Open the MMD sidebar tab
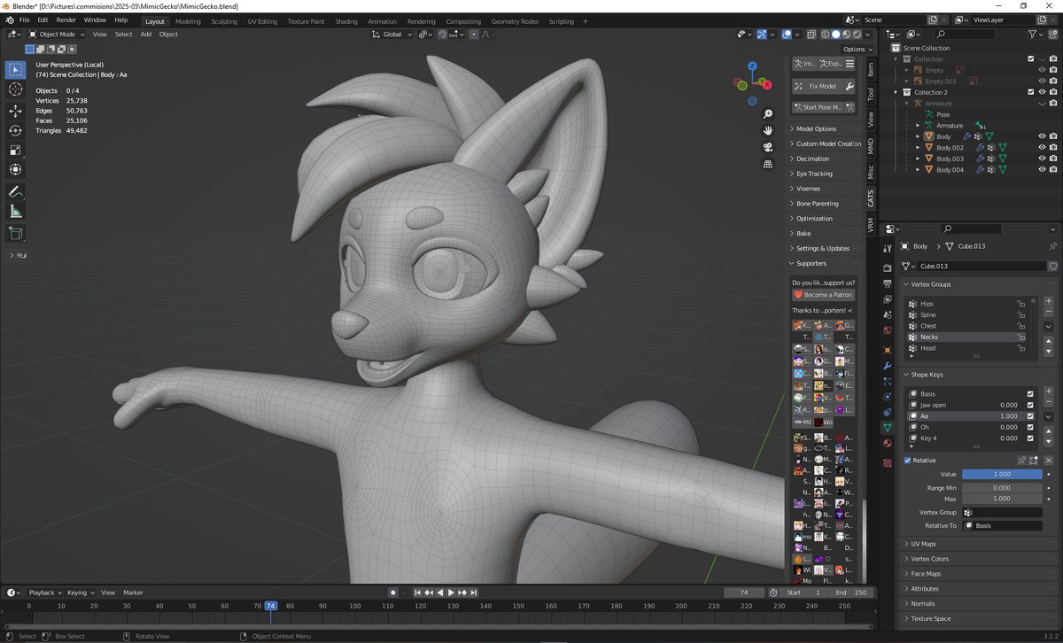The width and height of the screenshot is (1063, 643). [x=871, y=145]
